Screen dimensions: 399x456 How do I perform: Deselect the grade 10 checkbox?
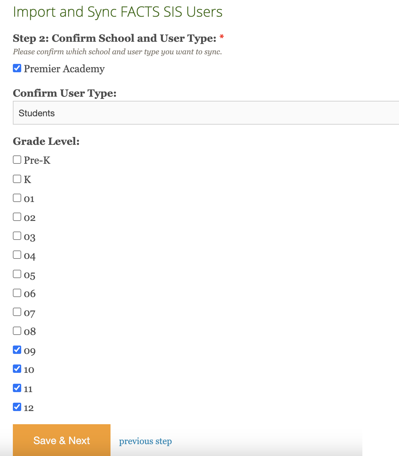pyautogui.click(x=17, y=369)
